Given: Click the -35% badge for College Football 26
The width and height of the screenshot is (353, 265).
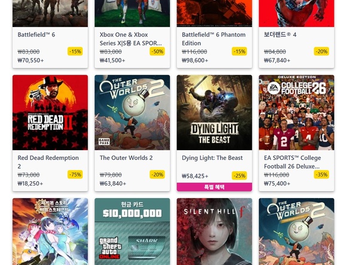Looking at the screenshot, I should pyautogui.click(x=321, y=175).
